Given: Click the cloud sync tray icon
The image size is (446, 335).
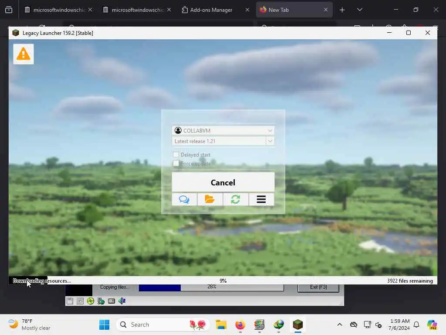Looking at the screenshot, I should pyautogui.click(x=354, y=325).
